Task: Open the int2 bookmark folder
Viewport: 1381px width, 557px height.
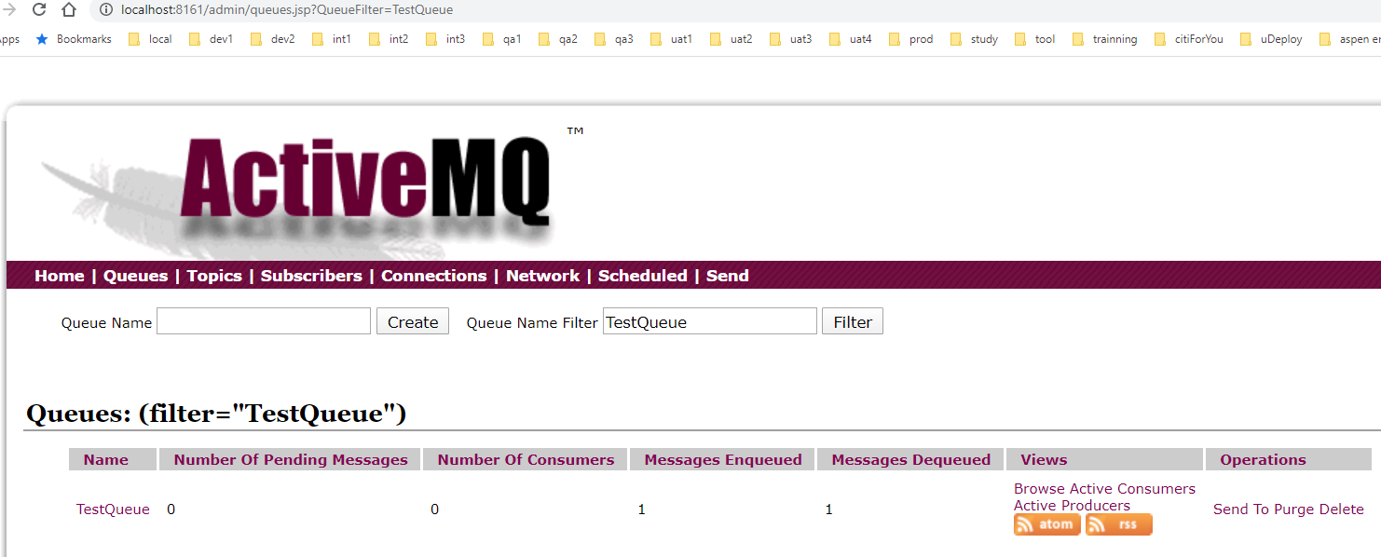Action: click(389, 39)
